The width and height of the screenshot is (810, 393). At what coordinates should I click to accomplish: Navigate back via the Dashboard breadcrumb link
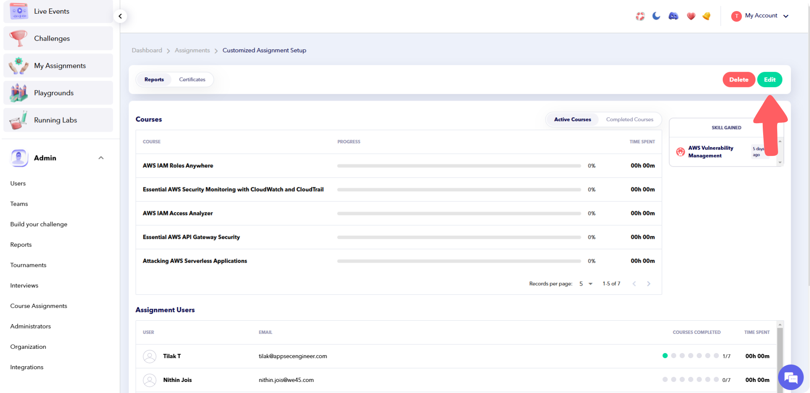click(x=146, y=50)
